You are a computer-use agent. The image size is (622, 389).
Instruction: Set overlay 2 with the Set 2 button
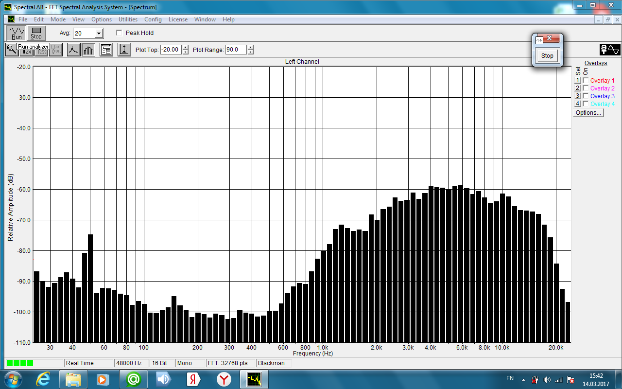pos(578,88)
